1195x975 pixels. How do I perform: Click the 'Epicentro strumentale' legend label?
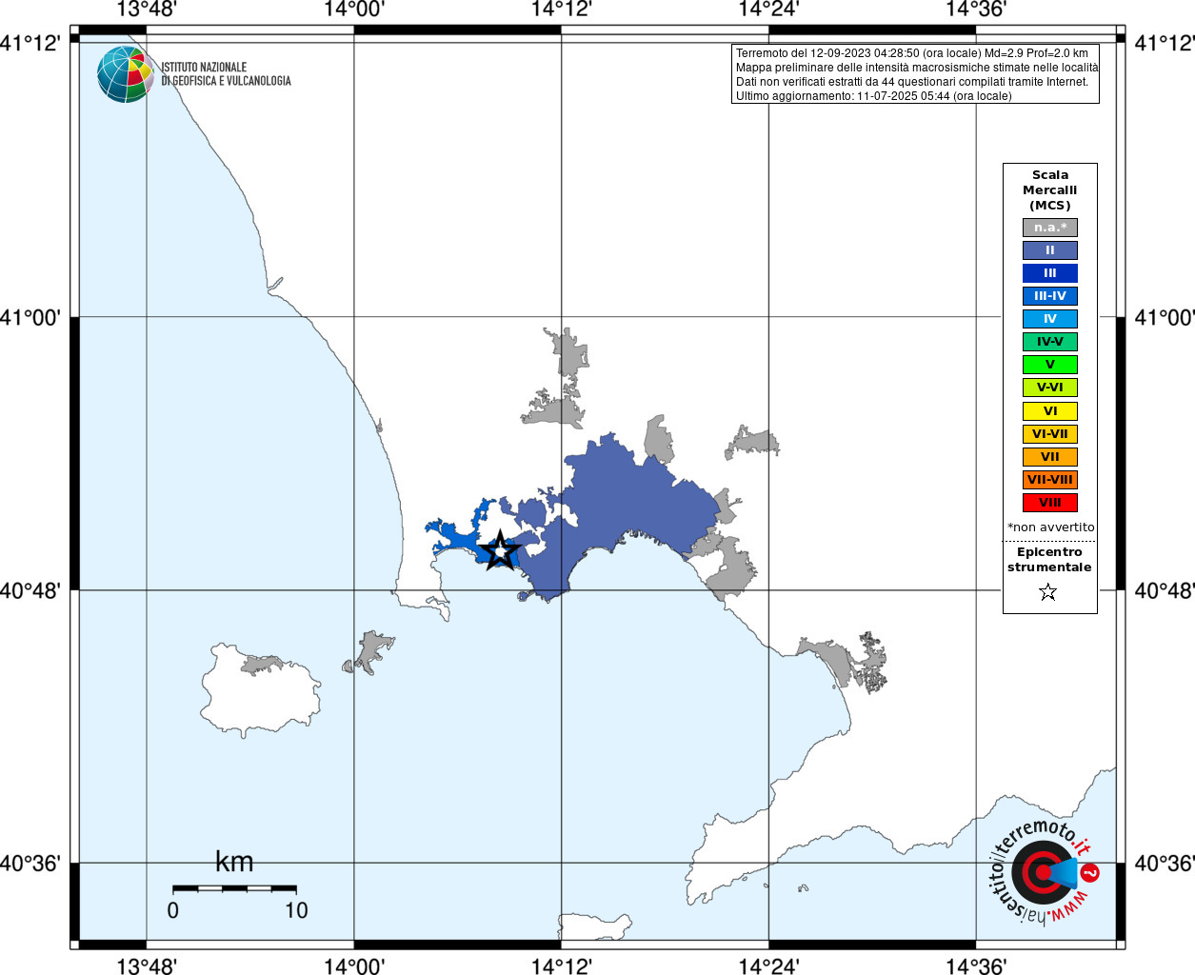1049,560
